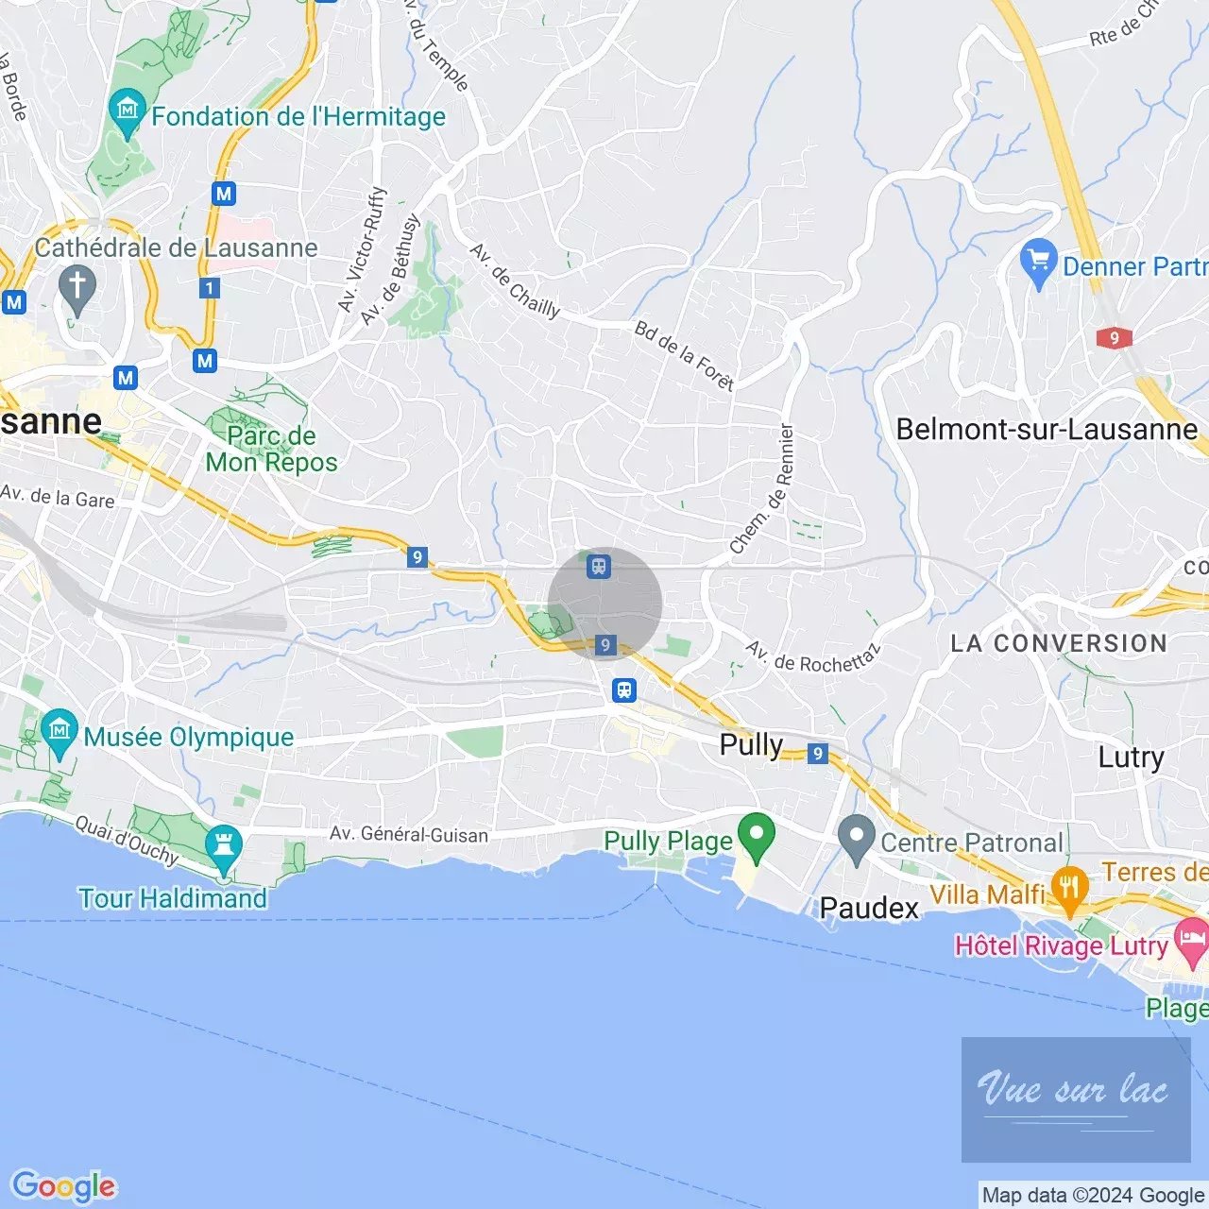This screenshot has height=1209, width=1209.
Task: Click the Vue sur lac watermark
Action: pos(1076,1099)
